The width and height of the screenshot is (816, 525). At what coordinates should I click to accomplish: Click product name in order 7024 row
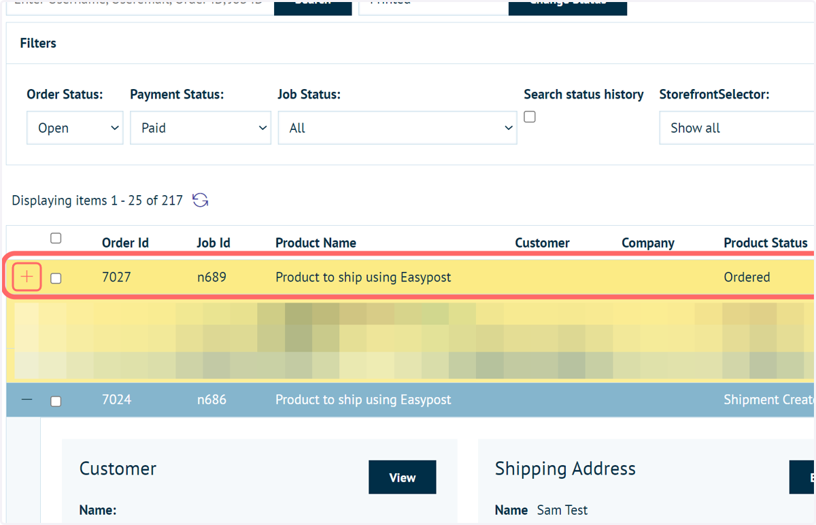coord(363,400)
